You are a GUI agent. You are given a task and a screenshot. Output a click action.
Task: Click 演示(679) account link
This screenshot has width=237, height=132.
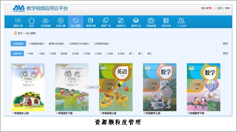tap(206, 8)
